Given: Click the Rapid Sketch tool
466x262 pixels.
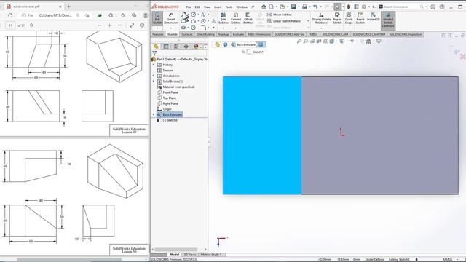Looking at the screenshot, I should click(x=360, y=18).
